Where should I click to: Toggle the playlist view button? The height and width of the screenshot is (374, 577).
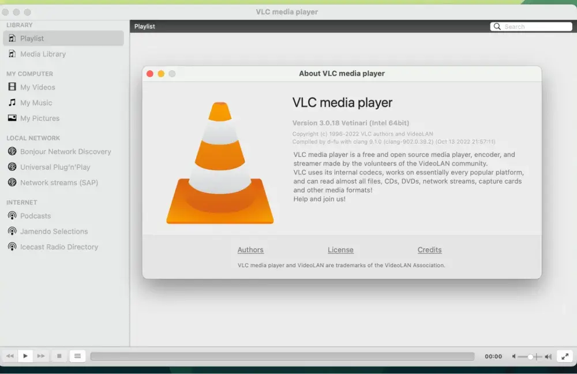[x=78, y=356]
